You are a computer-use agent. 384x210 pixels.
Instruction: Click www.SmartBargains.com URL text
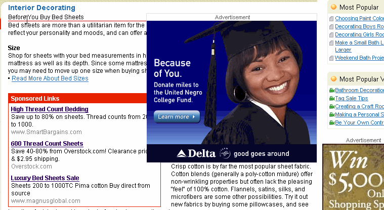tap(47, 132)
